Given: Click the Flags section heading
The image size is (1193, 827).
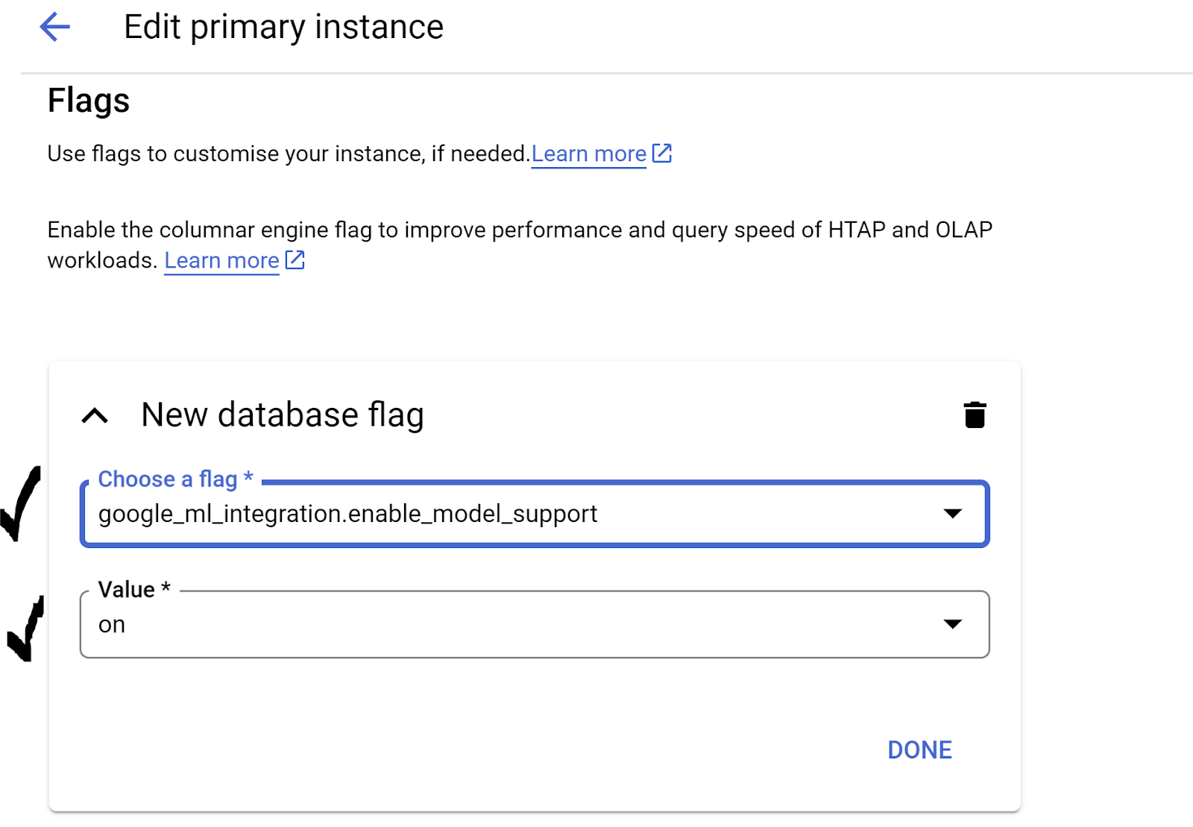Looking at the screenshot, I should pyautogui.click(x=89, y=101).
